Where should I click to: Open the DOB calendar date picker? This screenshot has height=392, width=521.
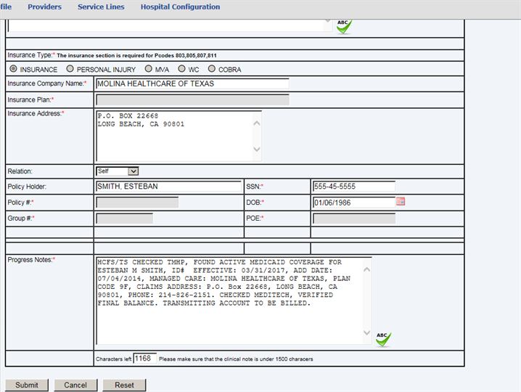point(401,202)
